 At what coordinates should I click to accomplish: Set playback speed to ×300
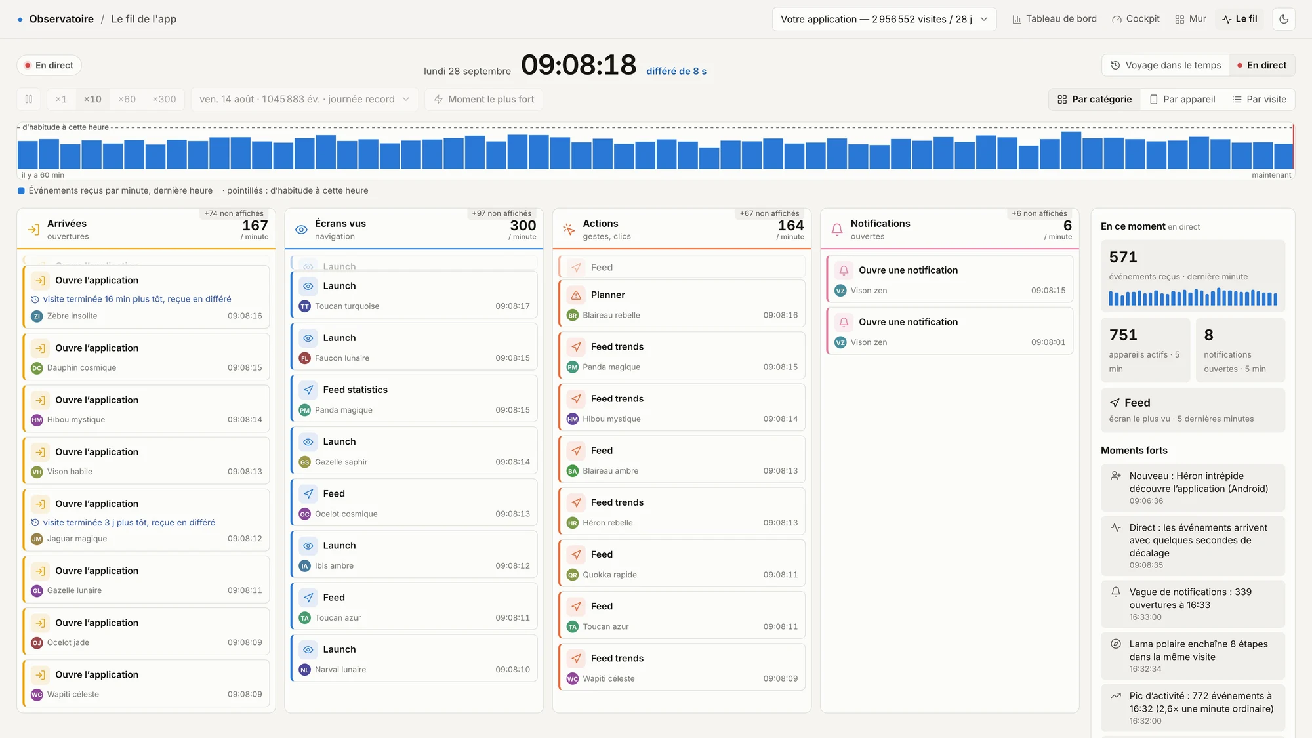(164, 99)
